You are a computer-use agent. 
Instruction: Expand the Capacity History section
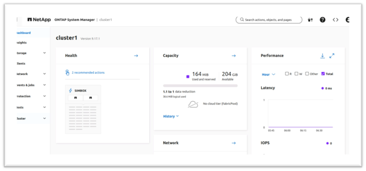tap(171, 116)
